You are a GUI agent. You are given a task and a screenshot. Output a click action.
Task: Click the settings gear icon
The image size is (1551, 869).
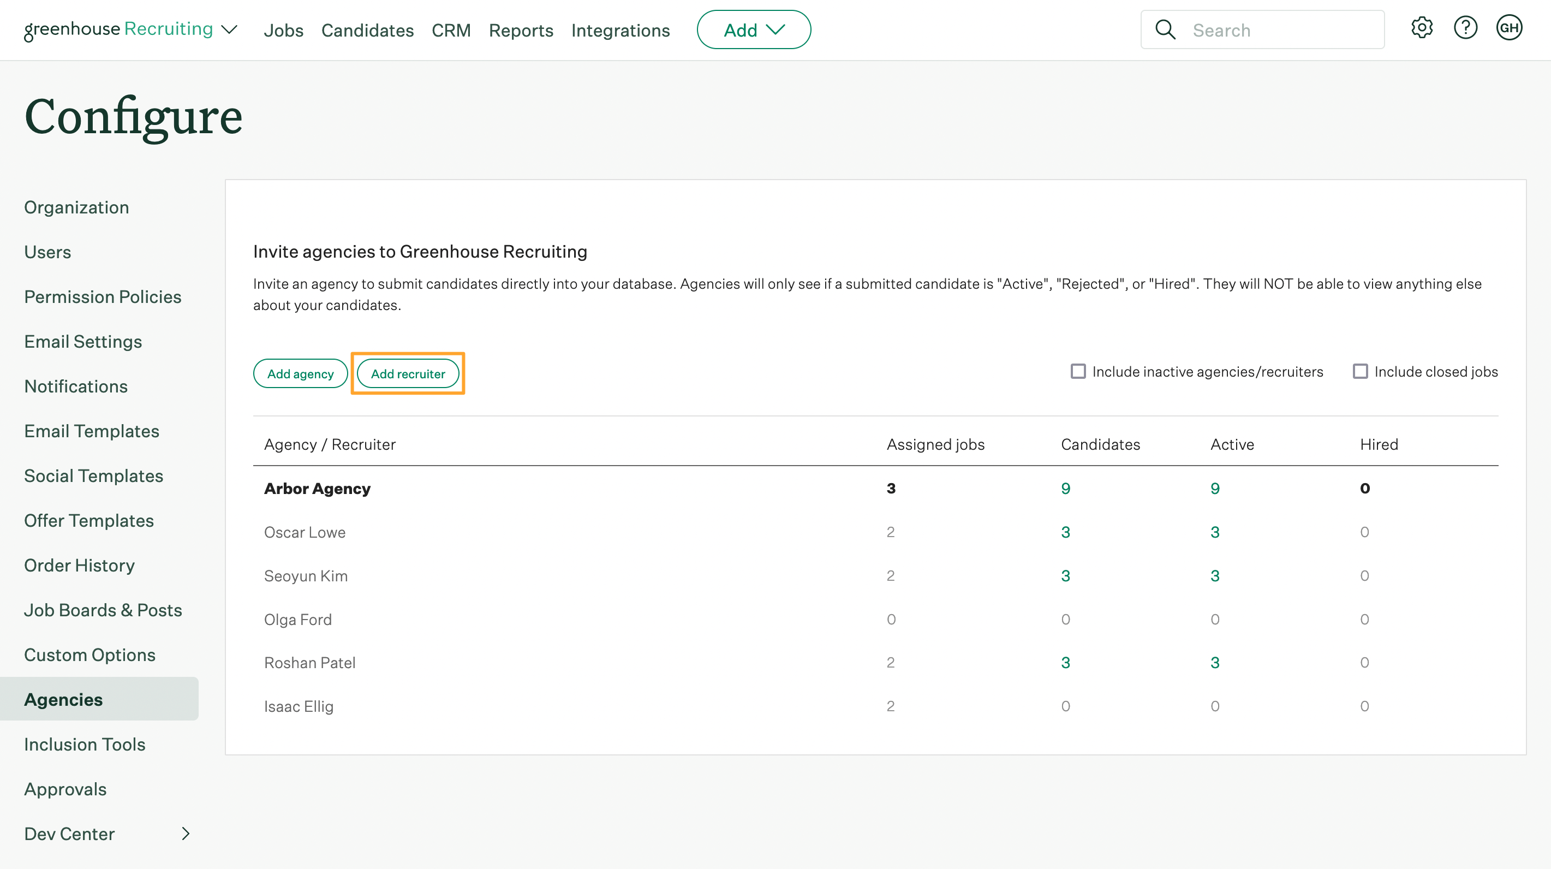tap(1422, 29)
